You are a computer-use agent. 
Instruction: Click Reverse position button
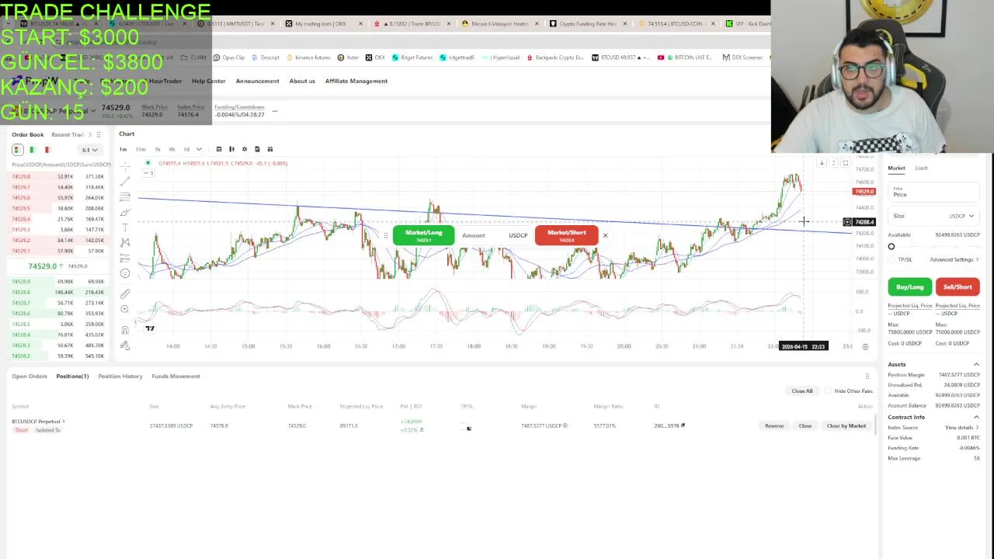774,425
